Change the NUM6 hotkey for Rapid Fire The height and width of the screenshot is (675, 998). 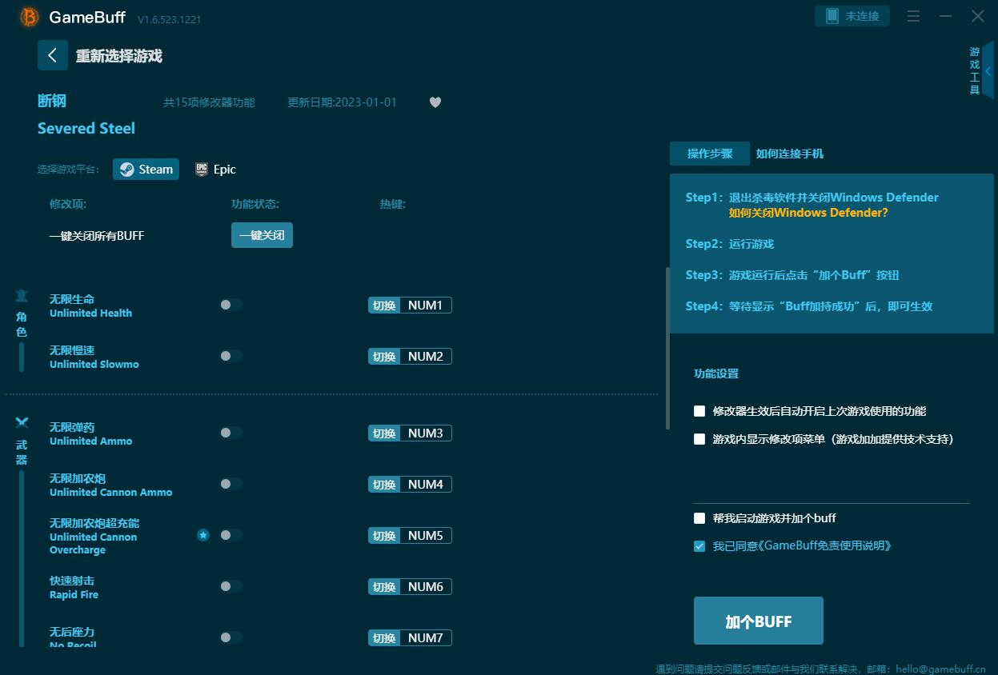point(425,586)
